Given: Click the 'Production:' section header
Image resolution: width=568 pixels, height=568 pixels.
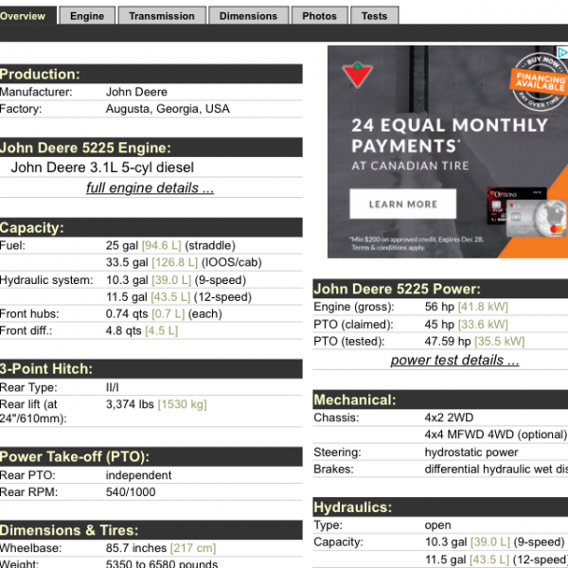Looking at the screenshot, I should click(151, 74).
